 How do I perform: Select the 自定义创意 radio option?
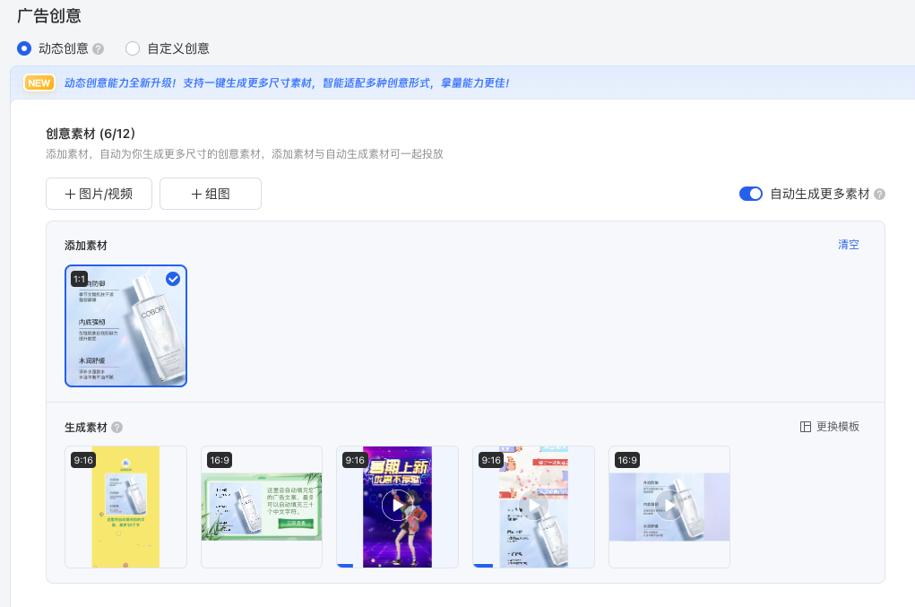point(133,48)
